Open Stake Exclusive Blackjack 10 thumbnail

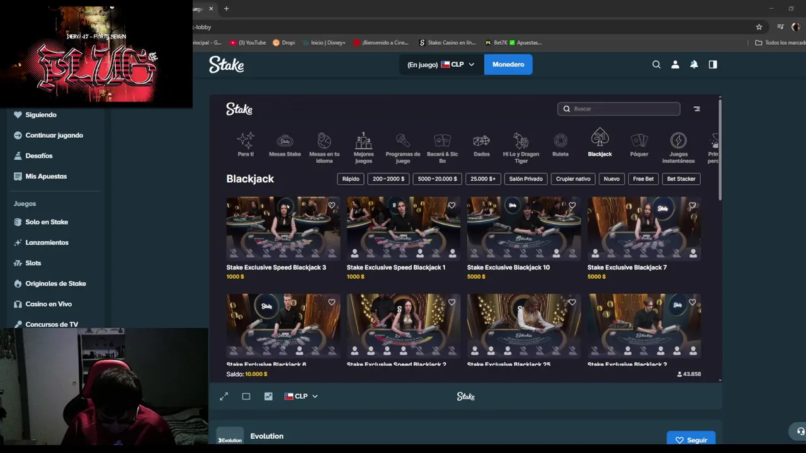524,228
